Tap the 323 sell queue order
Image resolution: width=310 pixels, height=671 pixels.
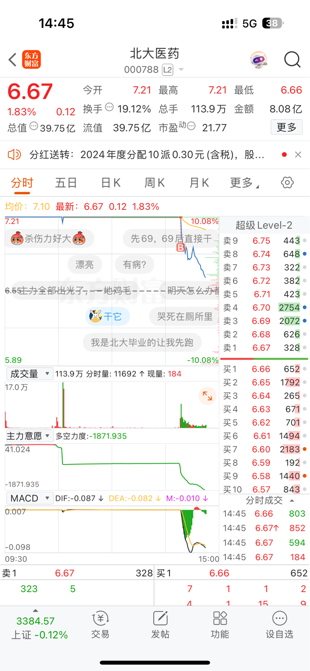29,589
